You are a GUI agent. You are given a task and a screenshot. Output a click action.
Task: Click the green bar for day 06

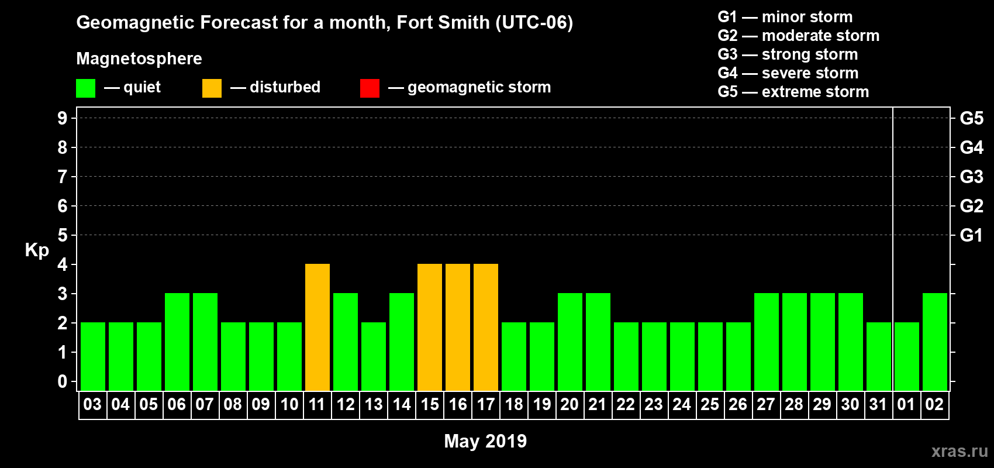point(177,342)
